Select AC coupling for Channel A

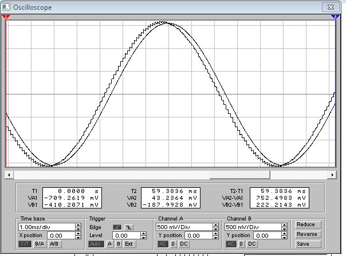coord(163,244)
